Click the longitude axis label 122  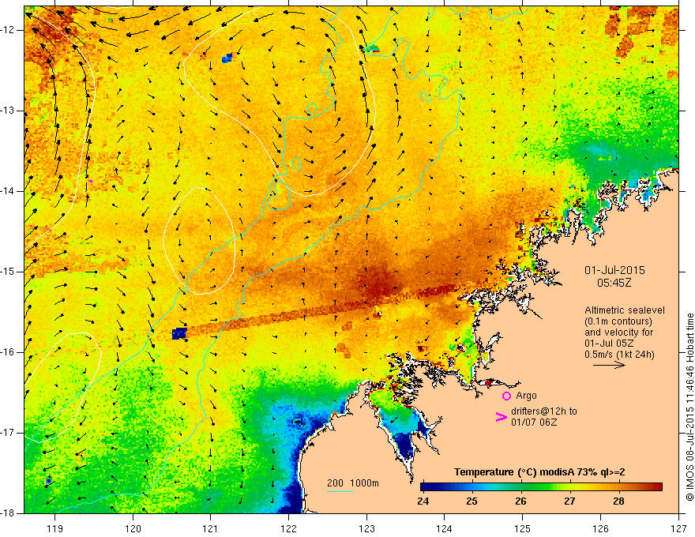click(288, 528)
